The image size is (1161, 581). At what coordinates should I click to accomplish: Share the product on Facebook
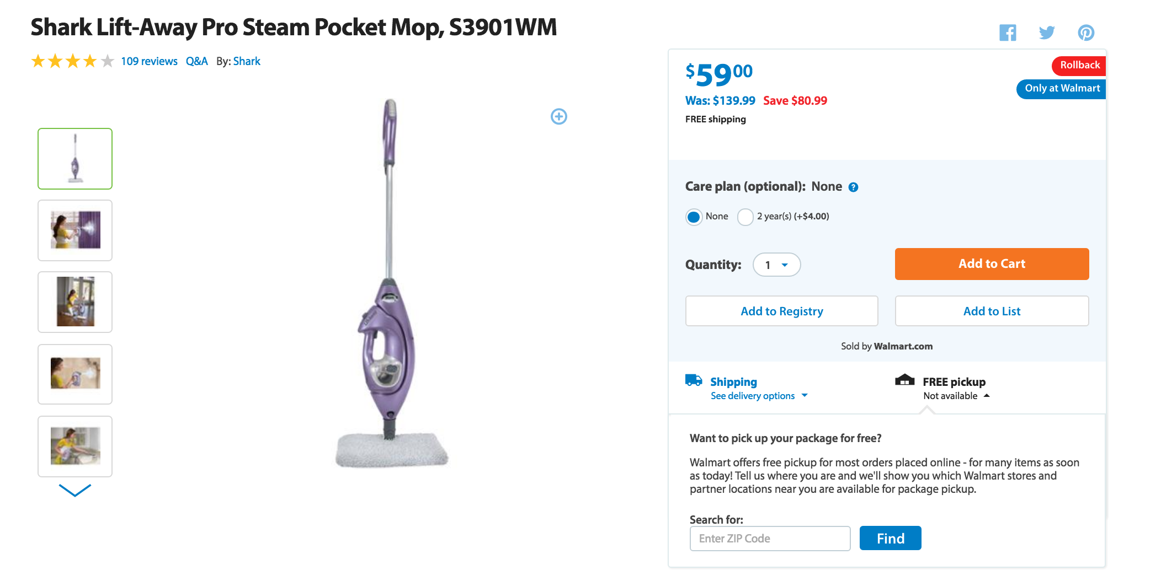click(1009, 33)
